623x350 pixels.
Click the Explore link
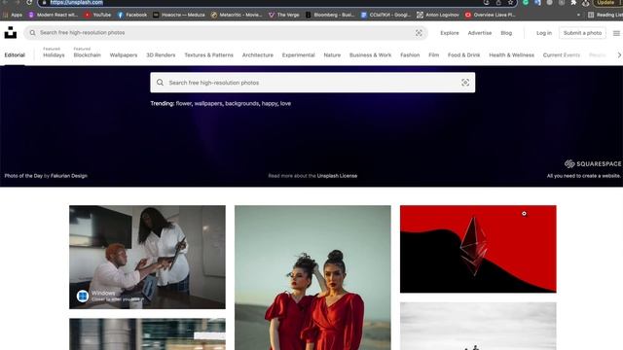pyautogui.click(x=450, y=33)
